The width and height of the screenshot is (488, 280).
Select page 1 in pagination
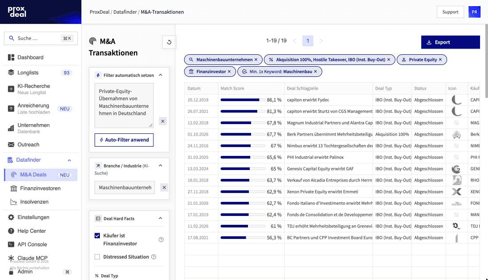coord(308,41)
